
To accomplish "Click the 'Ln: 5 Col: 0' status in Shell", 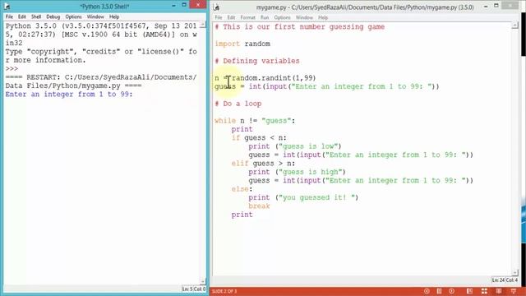I will pos(194,289).
